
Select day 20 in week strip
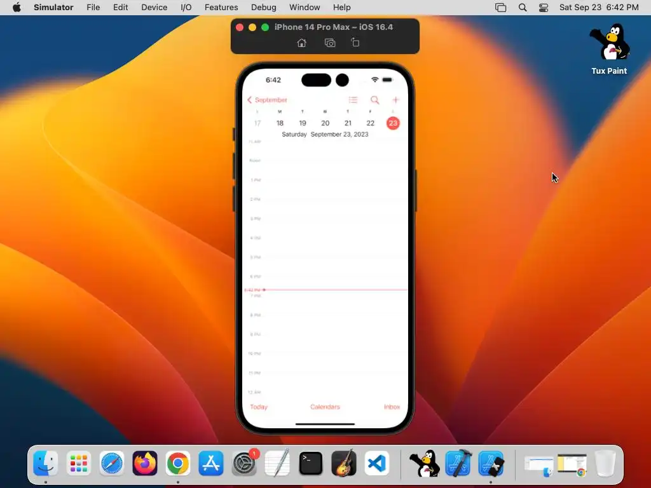coord(325,123)
